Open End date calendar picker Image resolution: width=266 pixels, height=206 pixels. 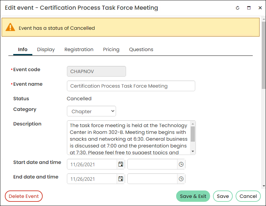tap(121, 179)
